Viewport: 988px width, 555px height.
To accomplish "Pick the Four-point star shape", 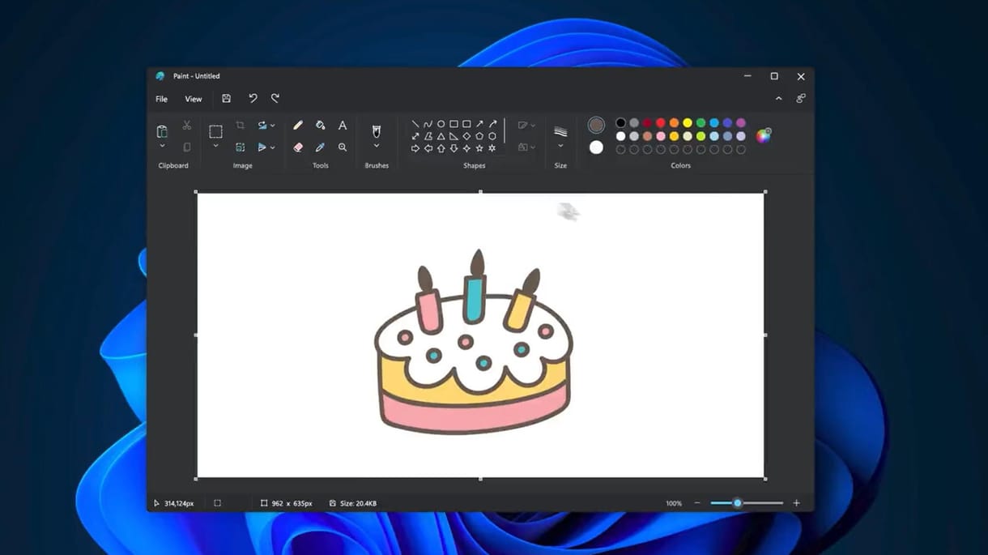I will pos(466,148).
